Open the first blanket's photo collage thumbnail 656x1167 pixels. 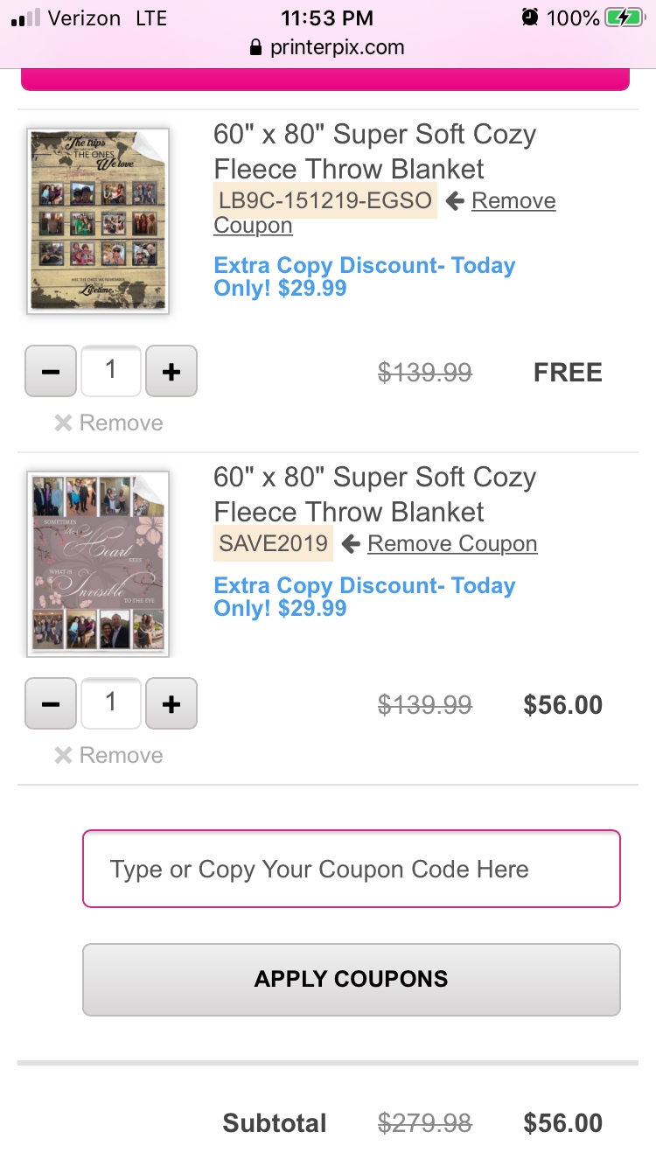[97, 220]
